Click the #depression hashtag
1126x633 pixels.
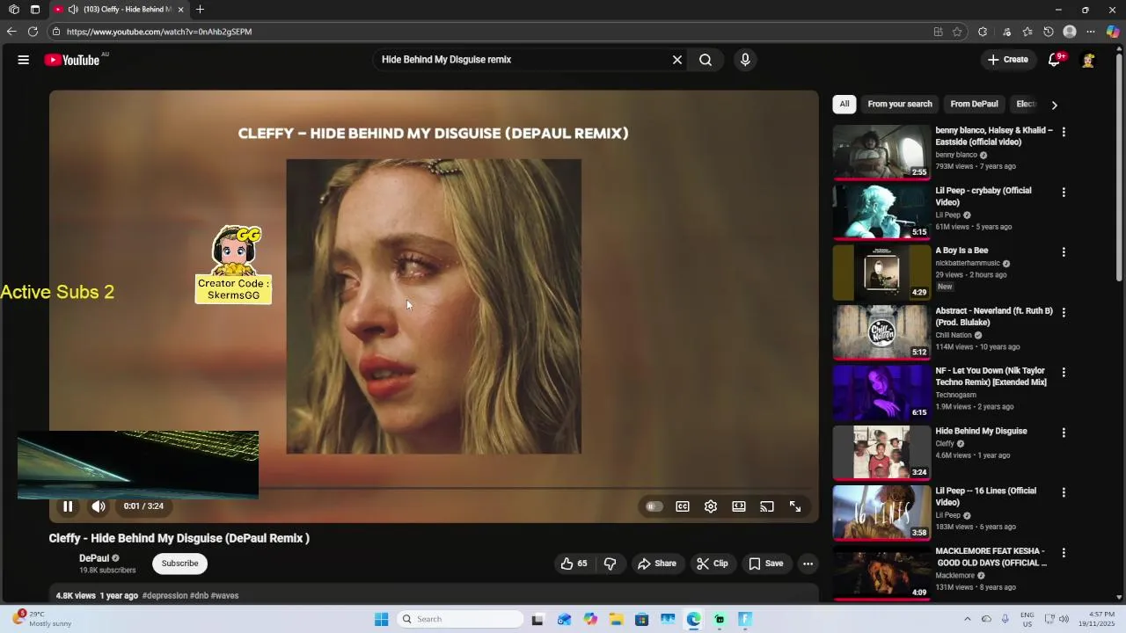point(165,596)
